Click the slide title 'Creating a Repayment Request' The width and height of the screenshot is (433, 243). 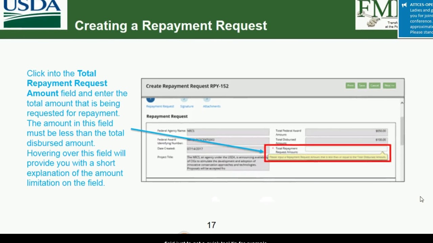pos(171,26)
